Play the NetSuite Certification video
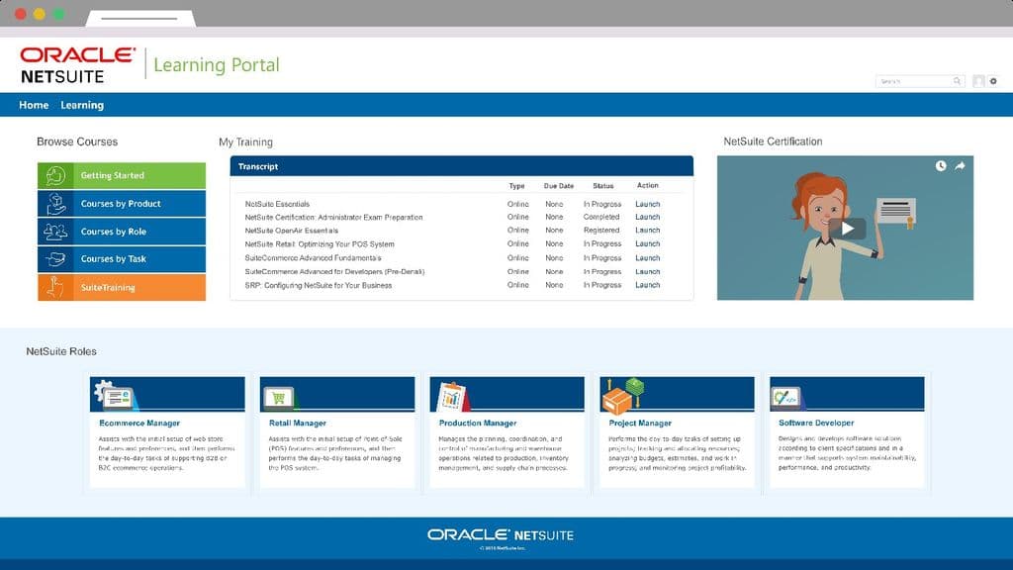Image resolution: width=1013 pixels, height=570 pixels. [847, 229]
